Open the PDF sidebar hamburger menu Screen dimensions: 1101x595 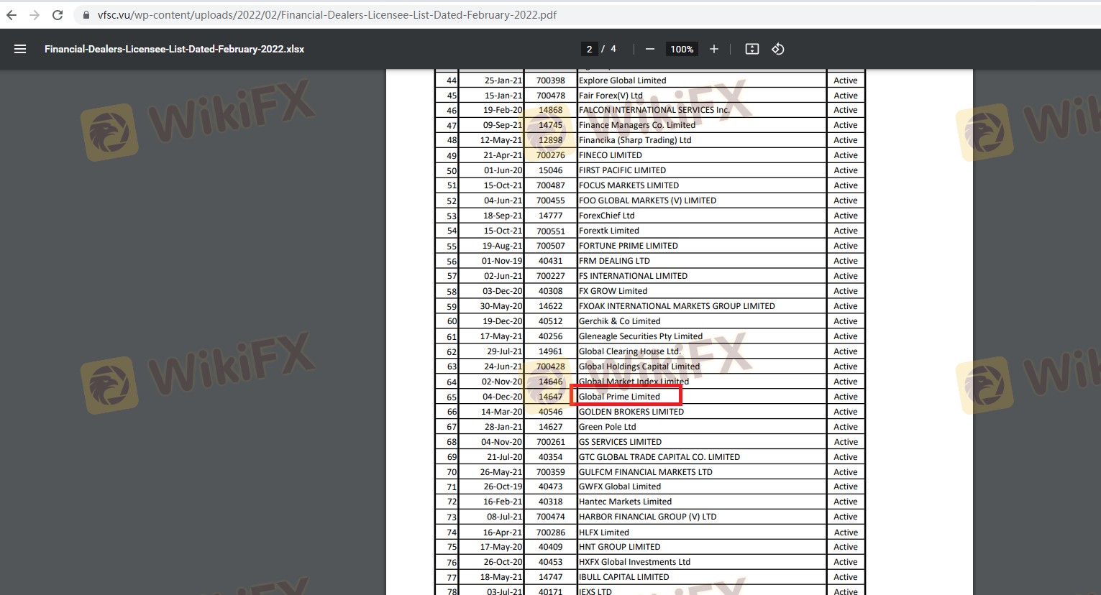coord(20,49)
